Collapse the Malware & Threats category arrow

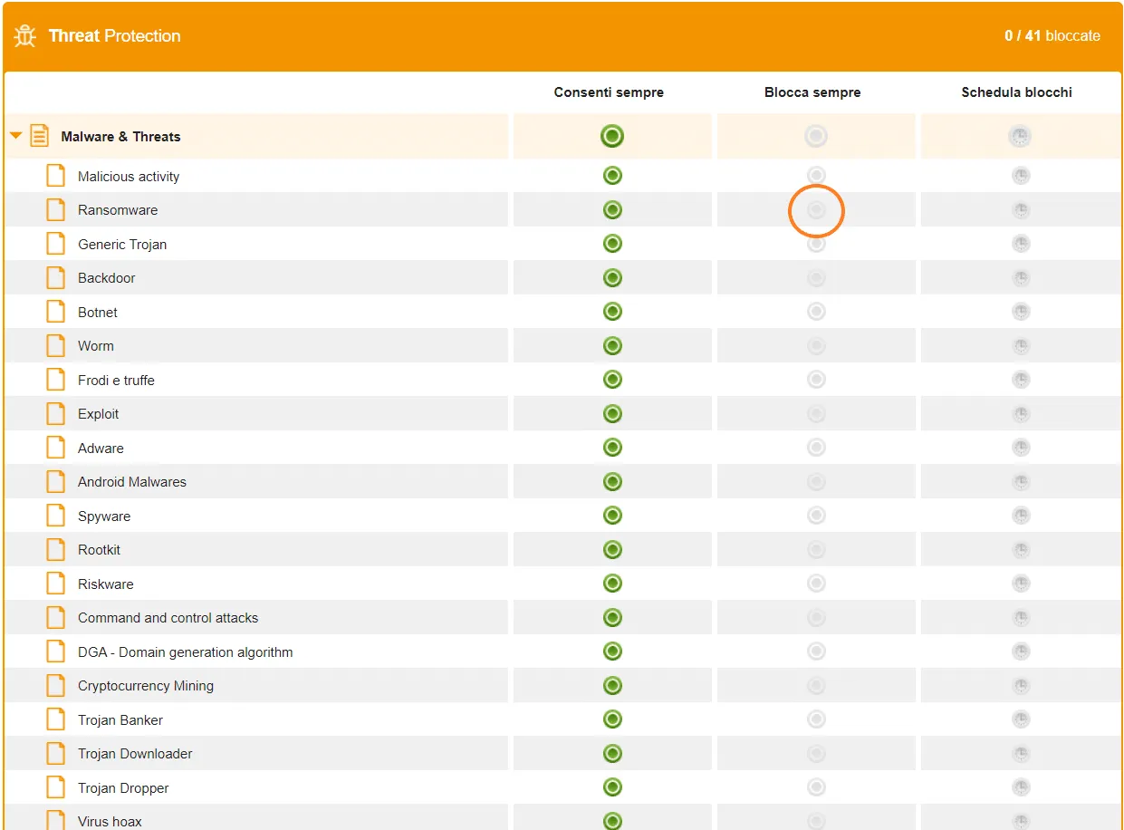(x=15, y=136)
